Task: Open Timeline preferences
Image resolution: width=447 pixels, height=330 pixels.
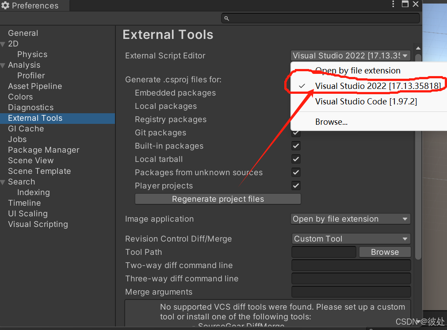Action: [24, 203]
